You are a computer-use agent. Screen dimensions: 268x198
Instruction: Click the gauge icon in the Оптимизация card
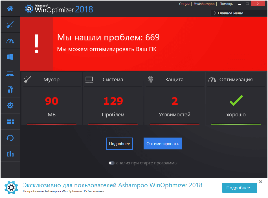212,79
